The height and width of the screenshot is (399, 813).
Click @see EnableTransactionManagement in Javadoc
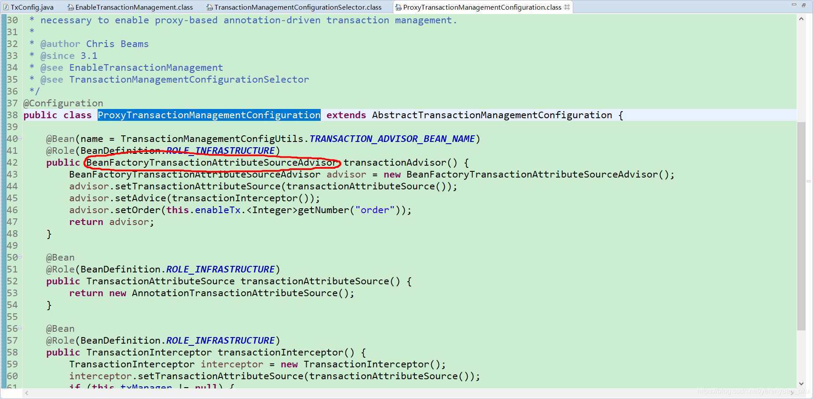coord(132,68)
